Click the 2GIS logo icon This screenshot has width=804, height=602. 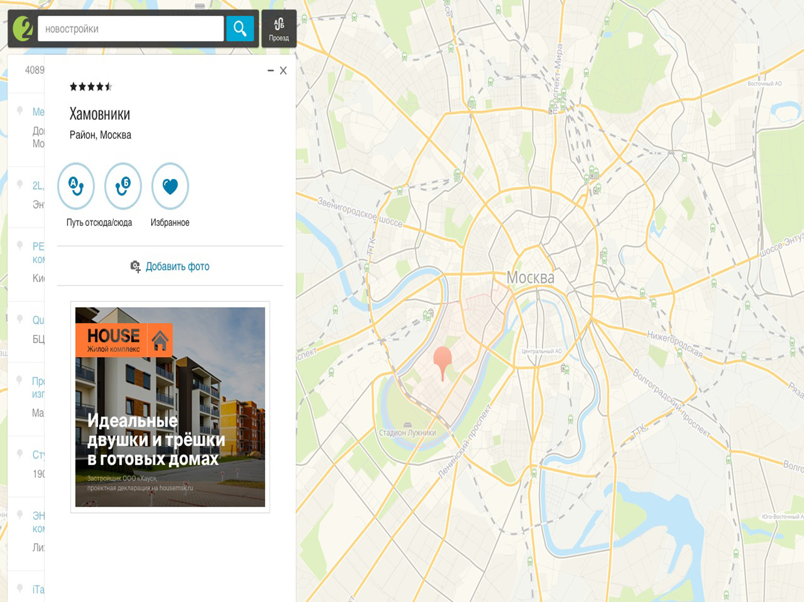23,29
